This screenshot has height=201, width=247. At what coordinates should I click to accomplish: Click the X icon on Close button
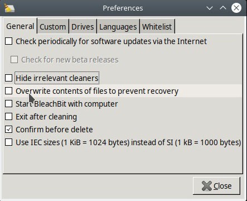tap(207, 186)
